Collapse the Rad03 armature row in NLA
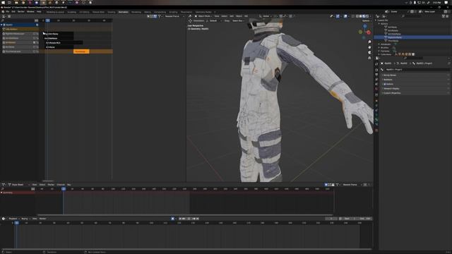The height and width of the screenshot is (254, 452). (x=1, y=25)
